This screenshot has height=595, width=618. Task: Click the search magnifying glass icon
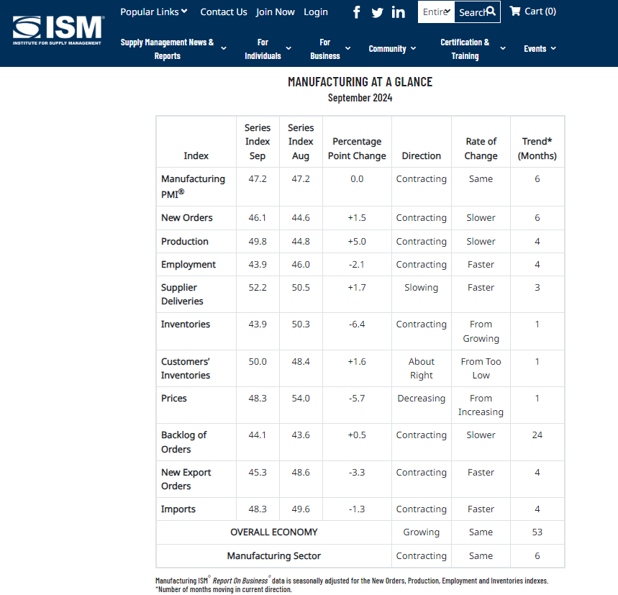491,12
